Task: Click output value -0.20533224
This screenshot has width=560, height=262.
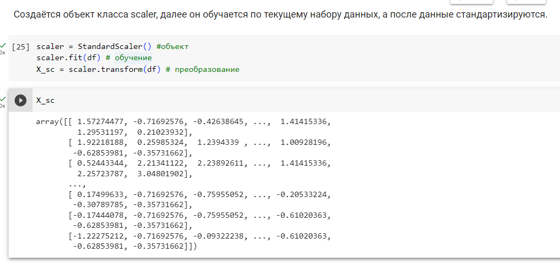Action: (301, 195)
